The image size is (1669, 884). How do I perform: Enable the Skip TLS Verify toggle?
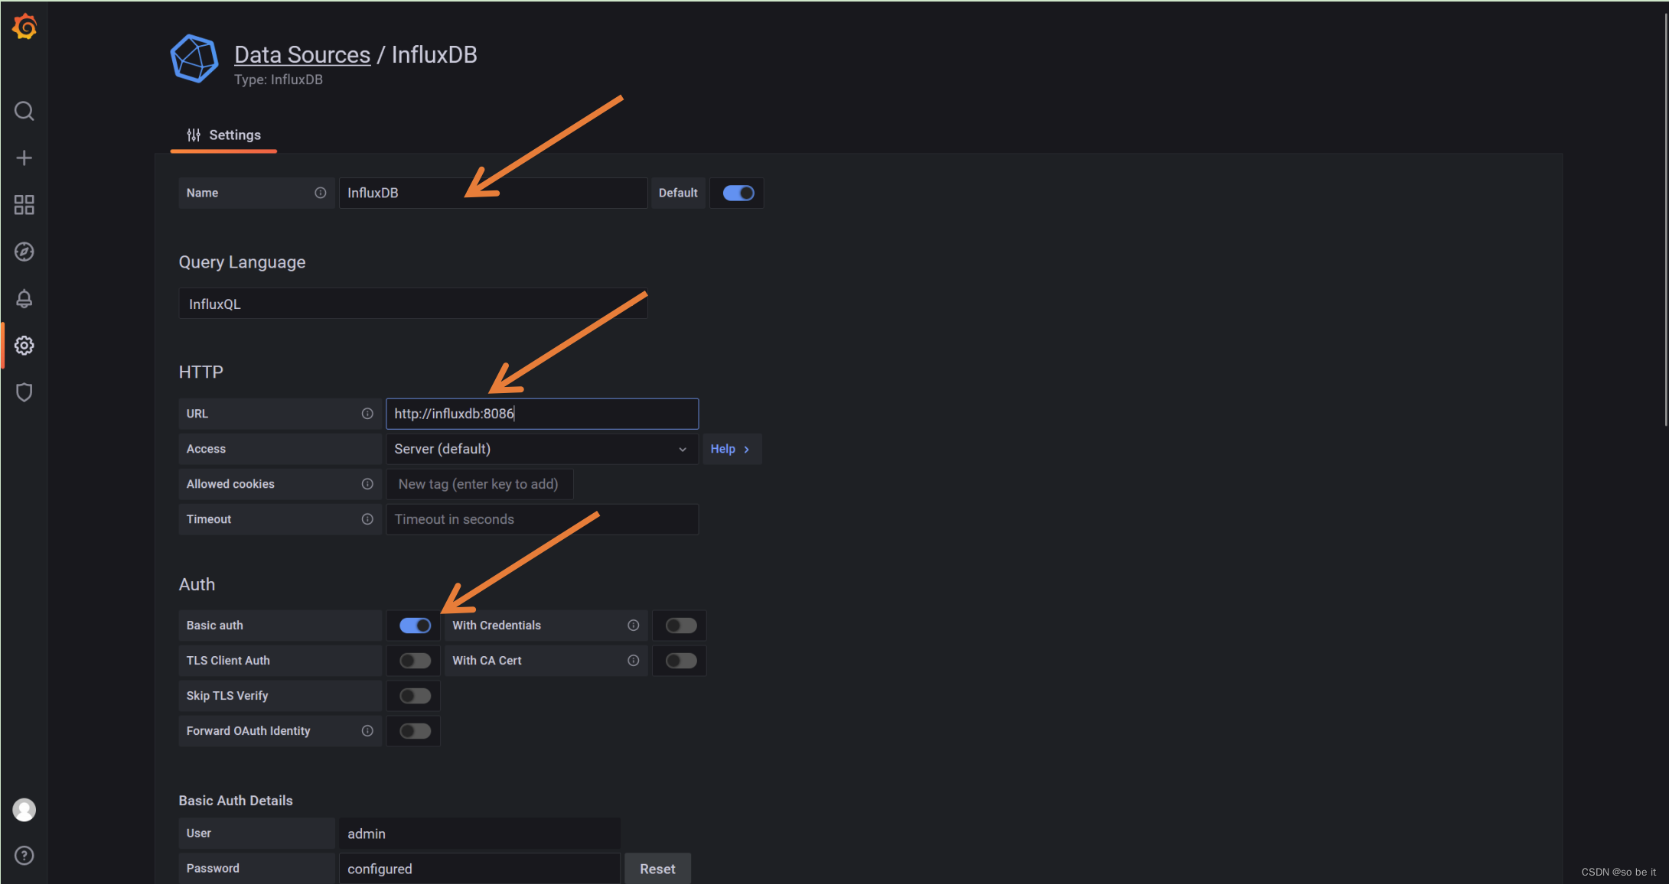click(x=415, y=696)
